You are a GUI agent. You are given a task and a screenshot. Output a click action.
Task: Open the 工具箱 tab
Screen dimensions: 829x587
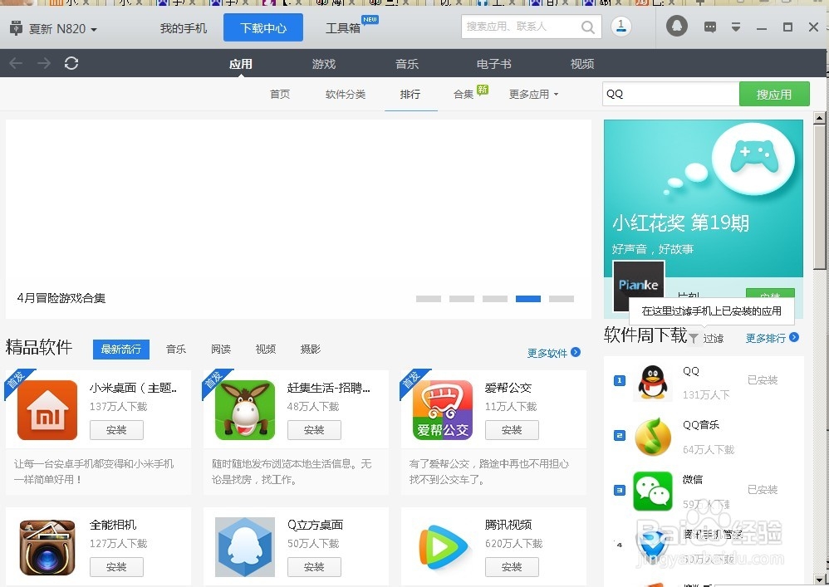coord(343,28)
